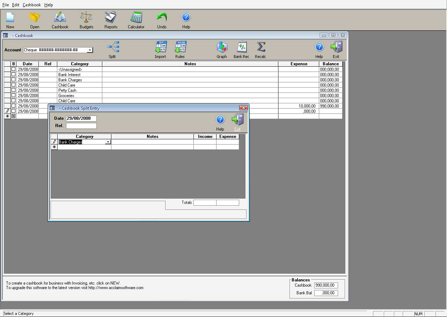Open the Edit menu
The height and width of the screenshot is (317, 447).
pos(15,5)
